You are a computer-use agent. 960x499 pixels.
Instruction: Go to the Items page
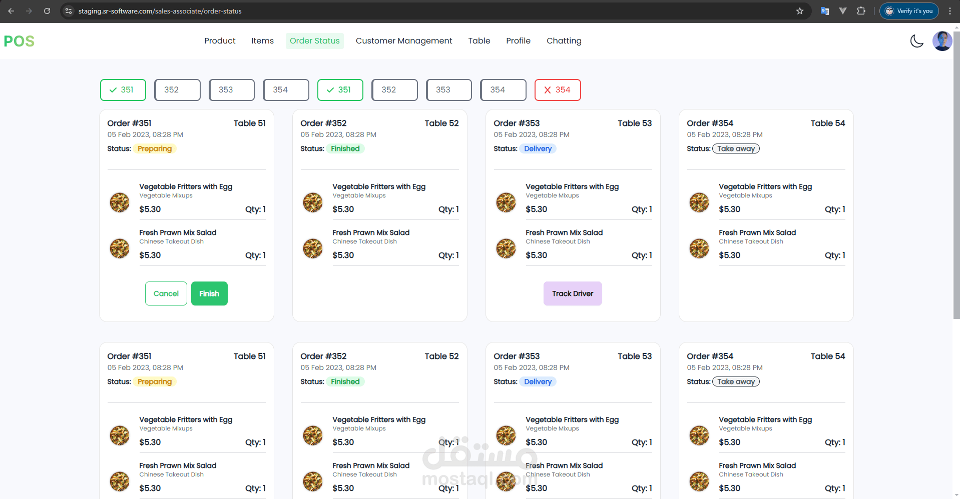262,41
